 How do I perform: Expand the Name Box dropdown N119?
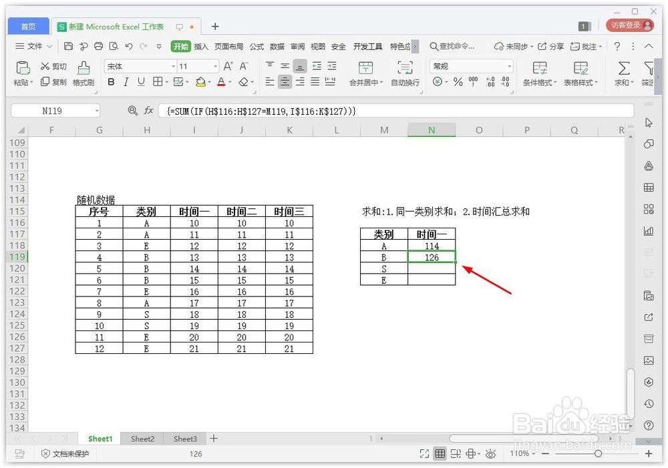point(97,111)
